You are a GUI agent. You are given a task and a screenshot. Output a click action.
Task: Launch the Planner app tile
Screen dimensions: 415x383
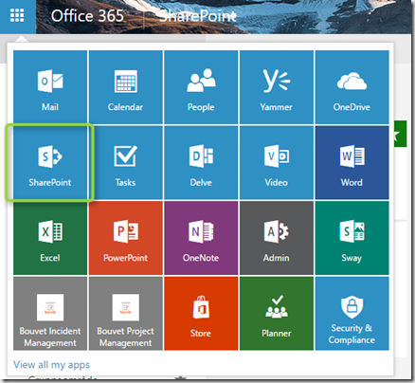(x=277, y=314)
